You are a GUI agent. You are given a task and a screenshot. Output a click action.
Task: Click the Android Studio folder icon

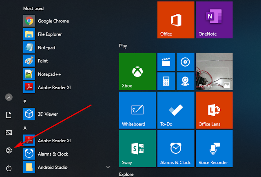coord(29,167)
